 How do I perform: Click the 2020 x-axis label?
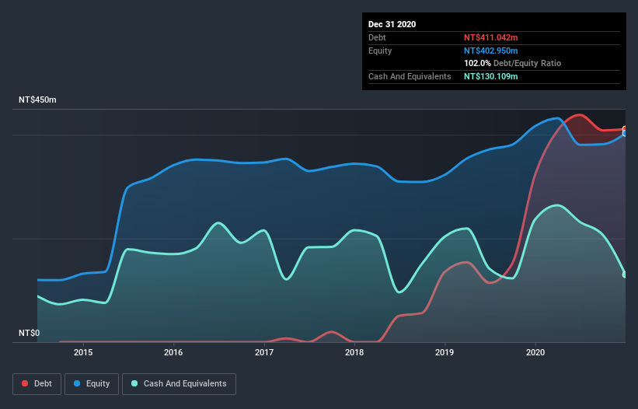(535, 352)
